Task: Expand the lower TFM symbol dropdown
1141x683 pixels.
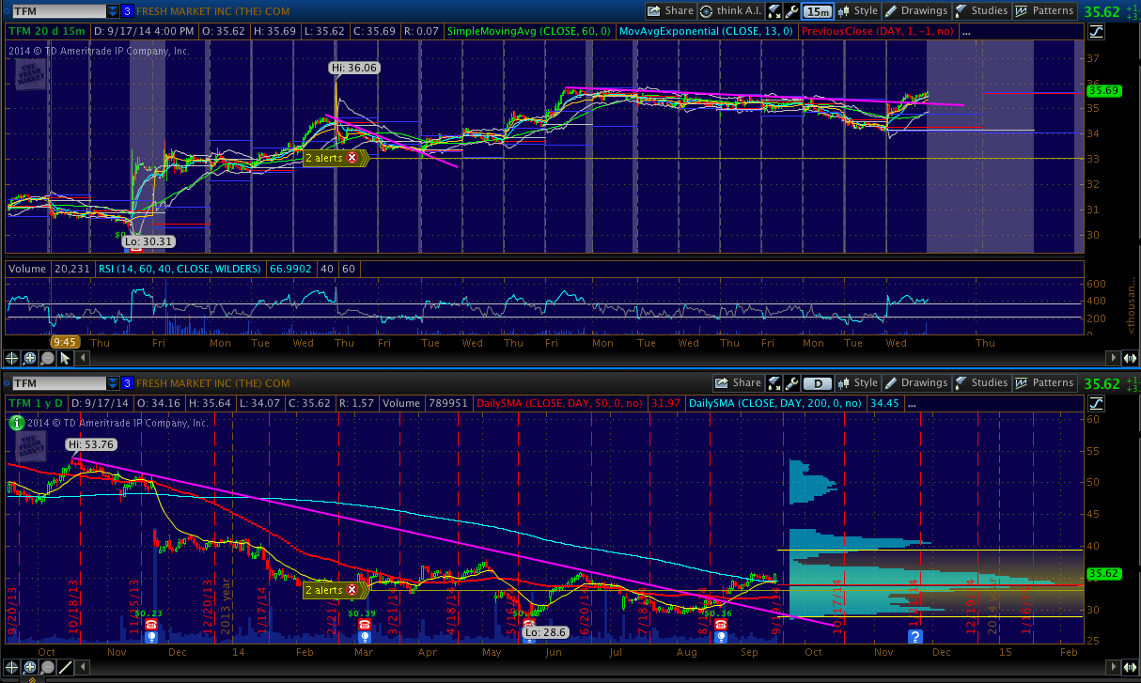Action: pyautogui.click(x=114, y=383)
